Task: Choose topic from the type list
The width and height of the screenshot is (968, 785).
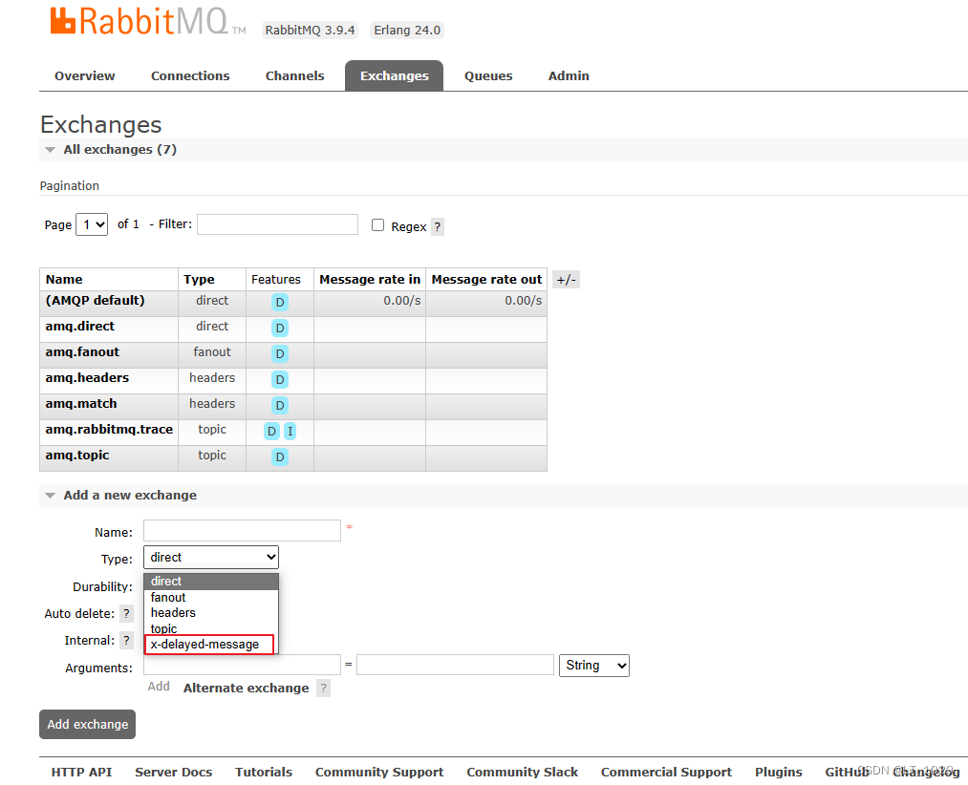Action: (x=211, y=629)
